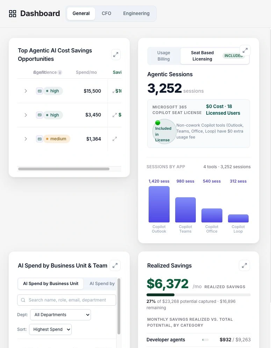Click the Savi column header
Viewport: 271px width, 348px height.
[x=117, y=72]
